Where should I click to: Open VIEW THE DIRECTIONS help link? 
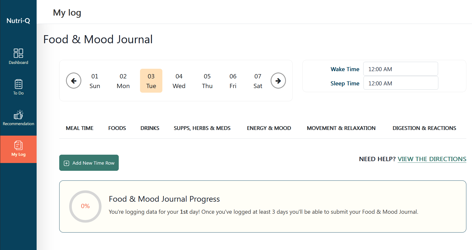(x=432, y=159)
